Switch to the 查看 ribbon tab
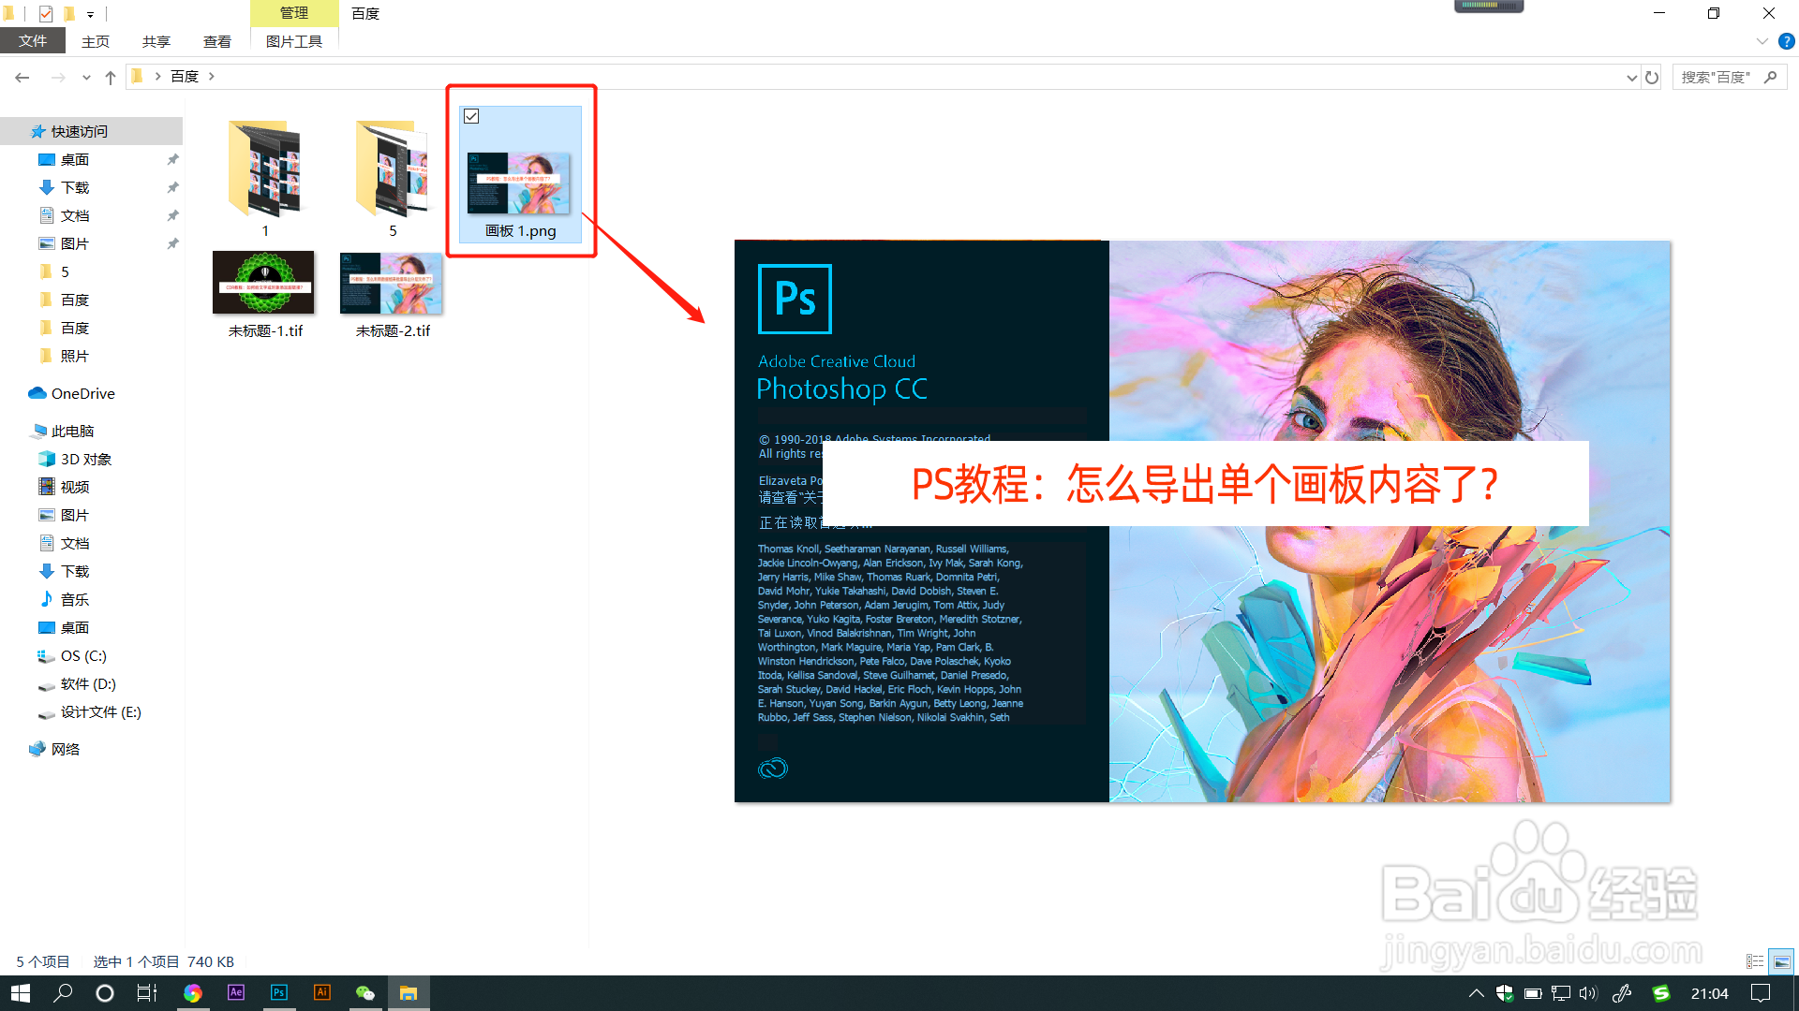Image resolution: width=1799 pixels, height=1011 pixels. click(x=216, y=40)
